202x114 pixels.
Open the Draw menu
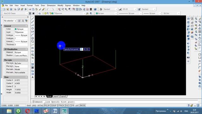click(43, 5)
